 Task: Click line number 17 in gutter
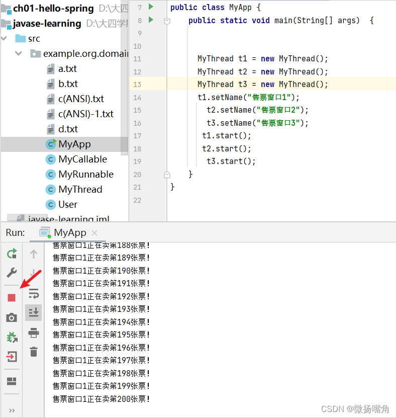pyautogui.click(x=137, y=136)
